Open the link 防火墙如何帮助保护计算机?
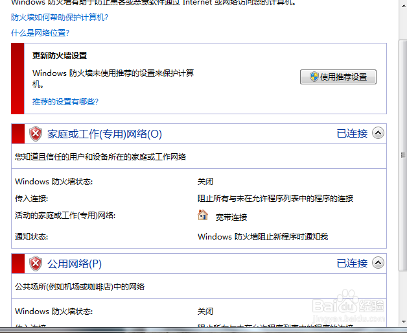 click(60, 18)
